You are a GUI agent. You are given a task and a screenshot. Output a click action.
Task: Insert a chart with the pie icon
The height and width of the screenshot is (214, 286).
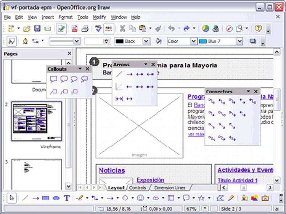click(206, 29)
